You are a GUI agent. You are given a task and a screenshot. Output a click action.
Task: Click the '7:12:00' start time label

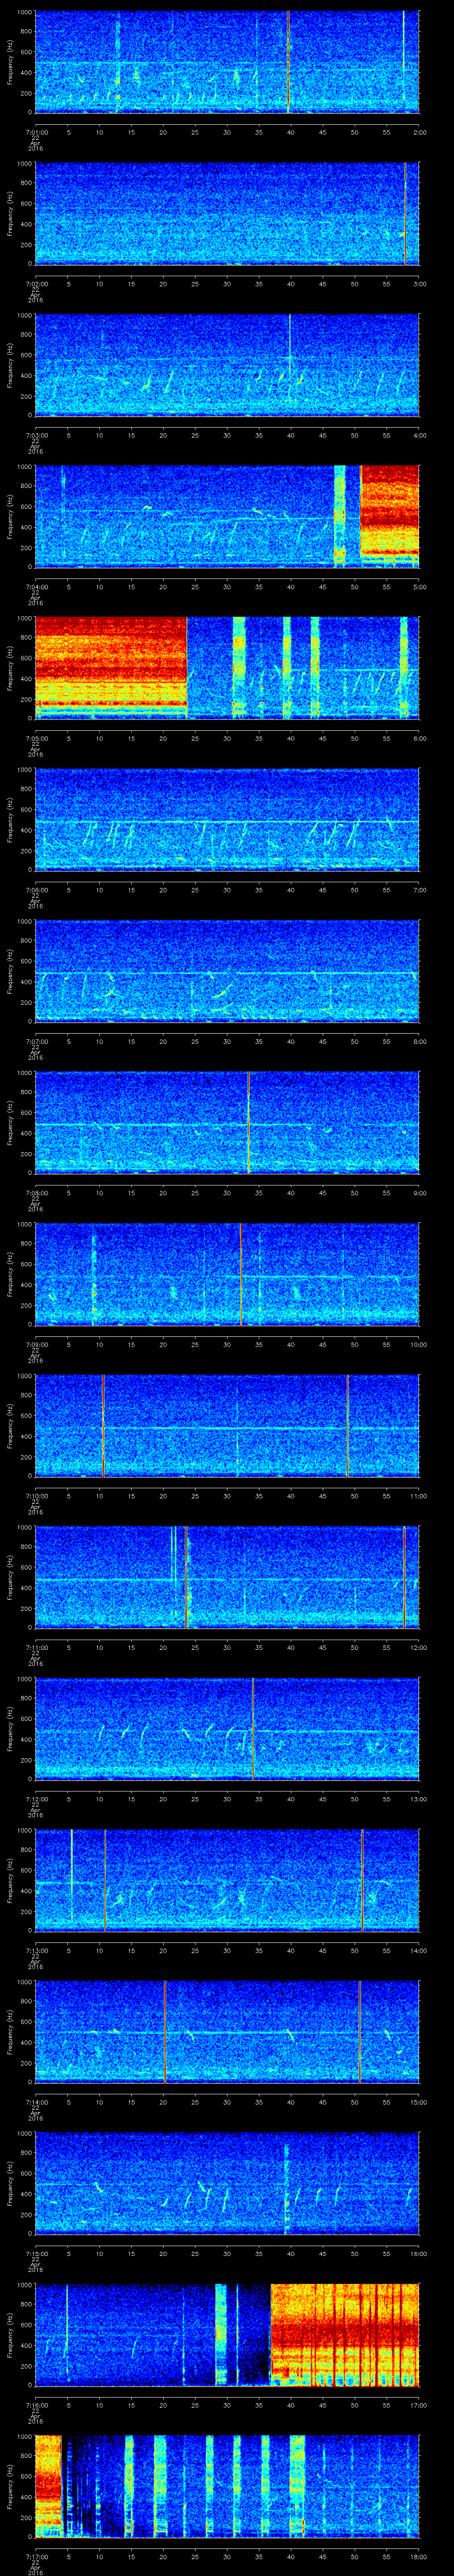(36, 1799)
